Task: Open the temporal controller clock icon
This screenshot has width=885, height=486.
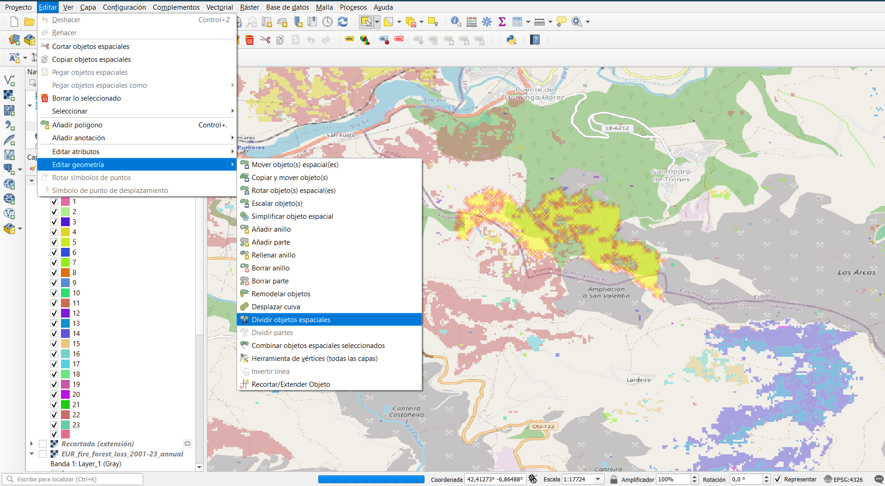Action: [x=327, y=22]
